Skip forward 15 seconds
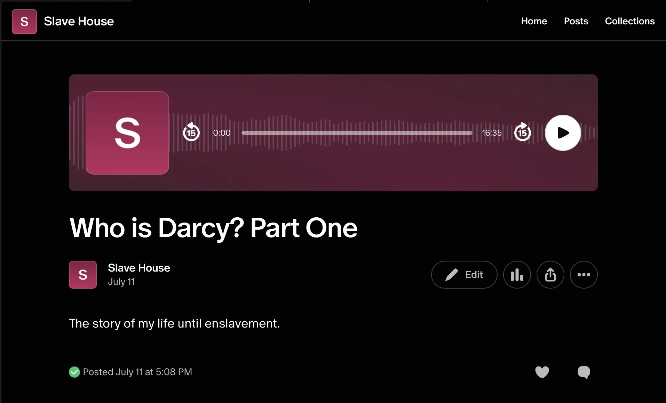This screenshot has height=403, width=666. click(x=523, y=132)
